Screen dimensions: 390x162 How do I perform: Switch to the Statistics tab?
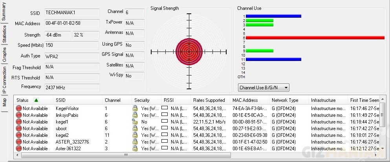pyautogui.click(x=4, y=34)
